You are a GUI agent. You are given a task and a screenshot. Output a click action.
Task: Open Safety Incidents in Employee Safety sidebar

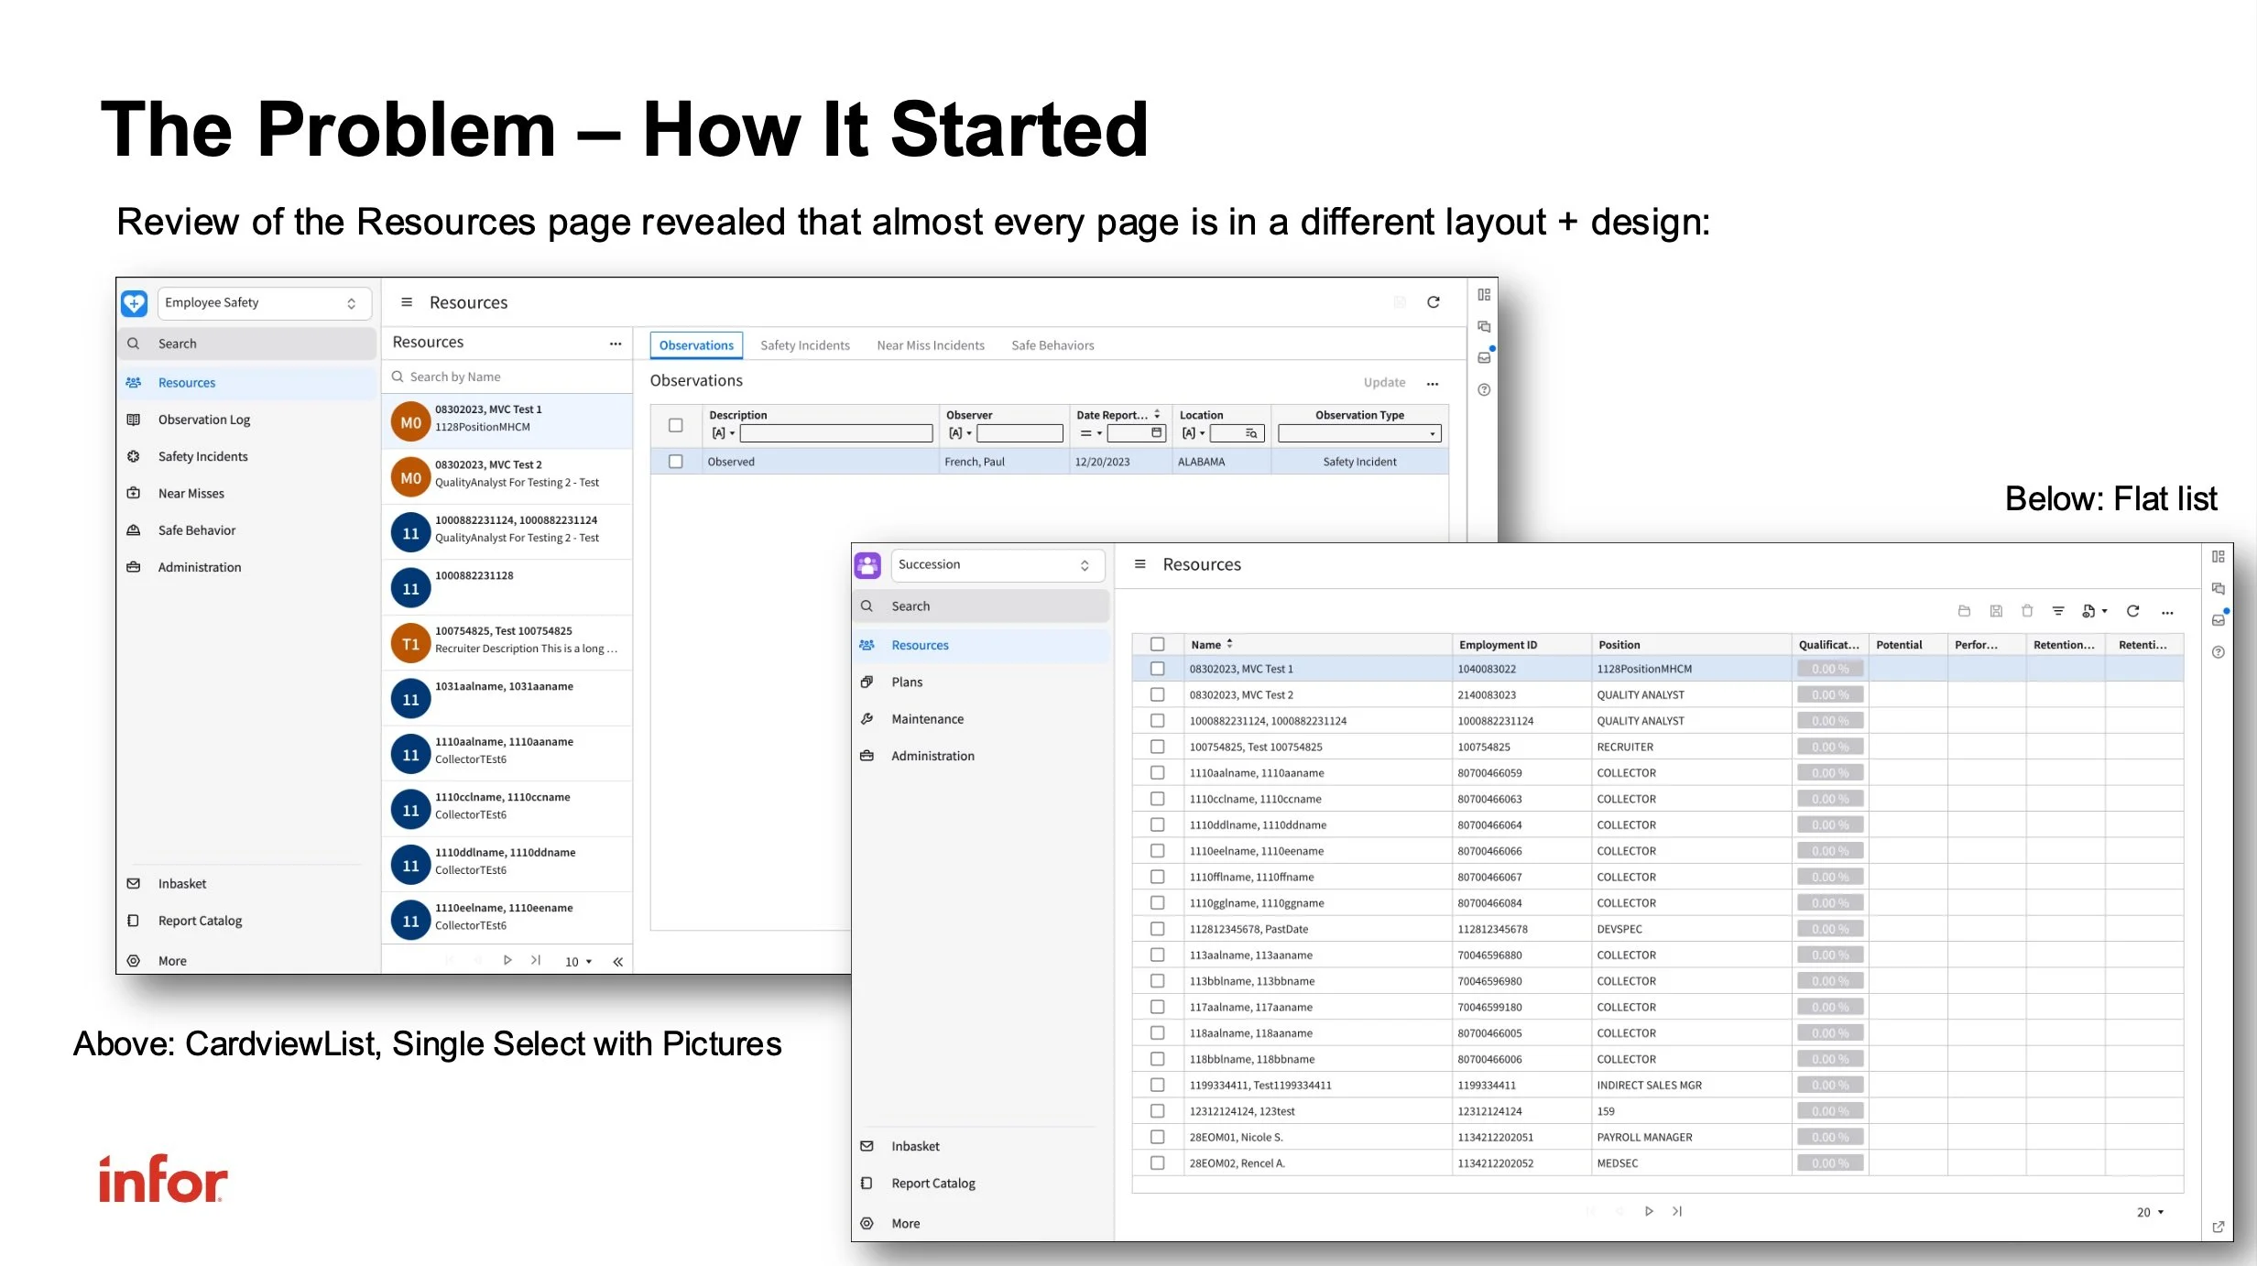[202, 456]
